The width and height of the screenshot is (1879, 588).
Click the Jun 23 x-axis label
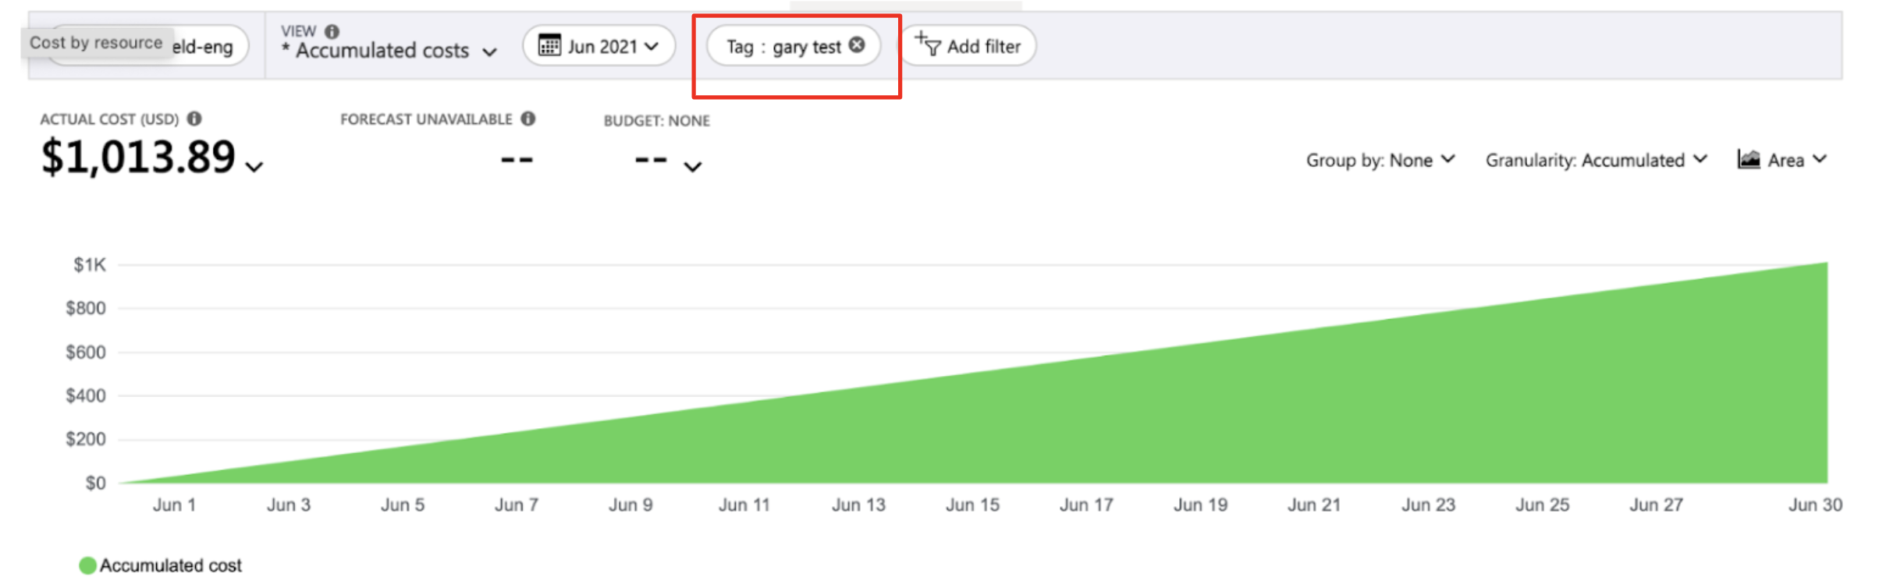[1428, 505]
